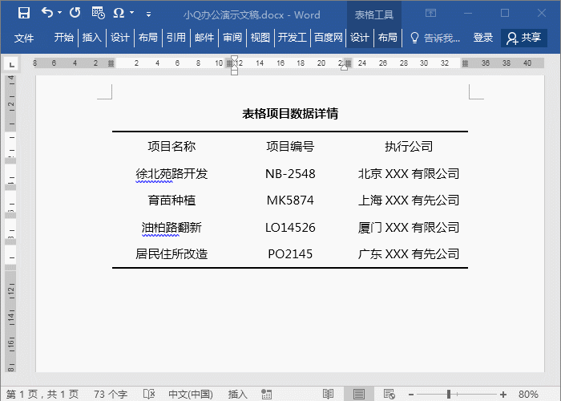
Task: Click the table-with-clock quick access icon
Action: [98, 13]
